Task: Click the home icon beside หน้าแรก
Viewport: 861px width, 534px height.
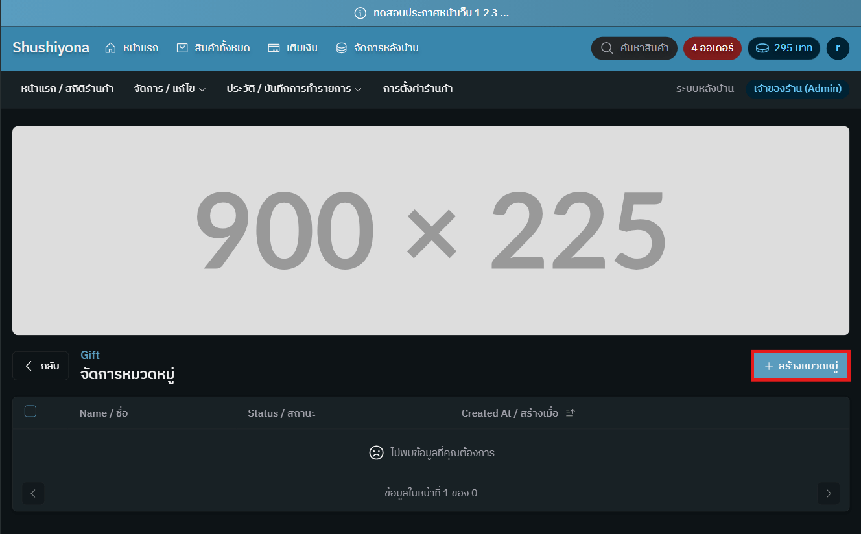Action: click(110, 48)
